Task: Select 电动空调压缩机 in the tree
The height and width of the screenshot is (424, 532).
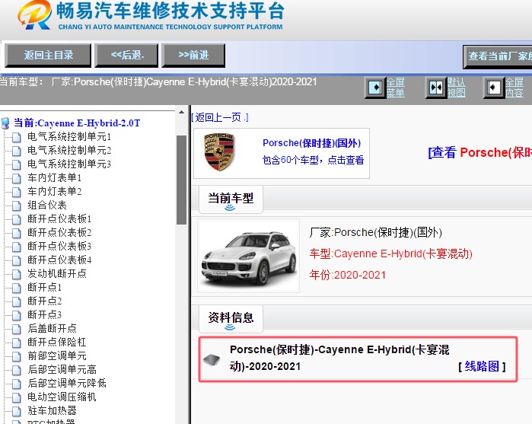Action: (x=62, y=397)
